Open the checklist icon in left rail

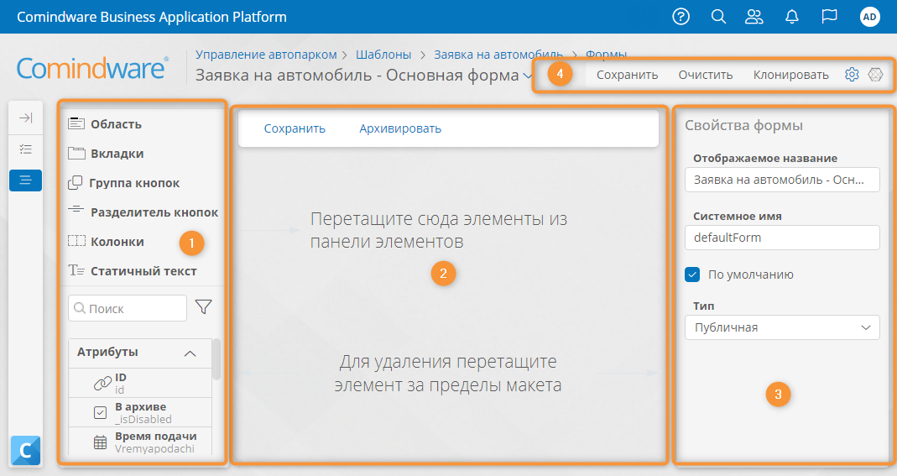(x=25, y=149)
